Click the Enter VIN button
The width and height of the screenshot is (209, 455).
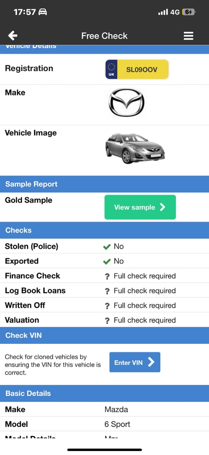point(135,362)
